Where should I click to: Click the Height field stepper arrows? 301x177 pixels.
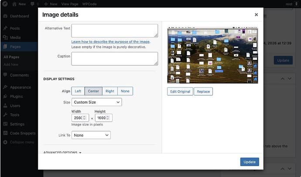108,118
